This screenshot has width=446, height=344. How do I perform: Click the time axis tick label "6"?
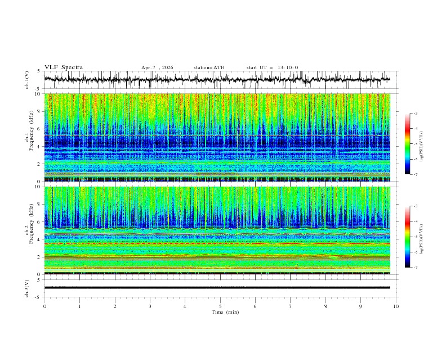pos(255,306)
